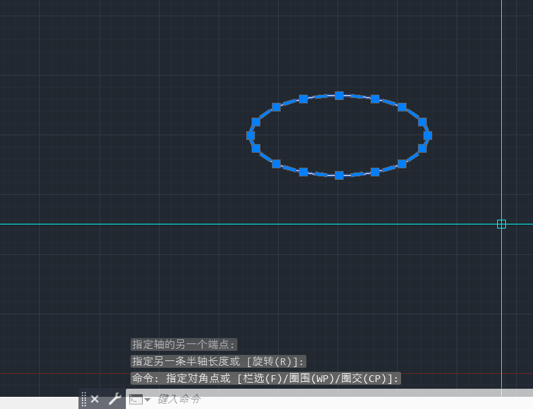
Task: Select the topmost grip of the ellipse
Action: point(339,95)
